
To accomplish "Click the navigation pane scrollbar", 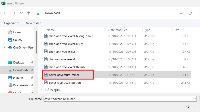I will click(x=36, y=42).
